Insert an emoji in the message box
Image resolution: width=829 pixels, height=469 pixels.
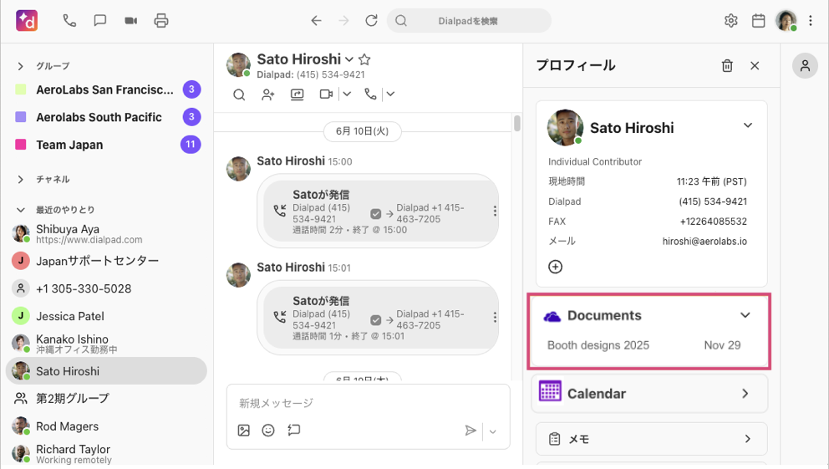point(268,431)
